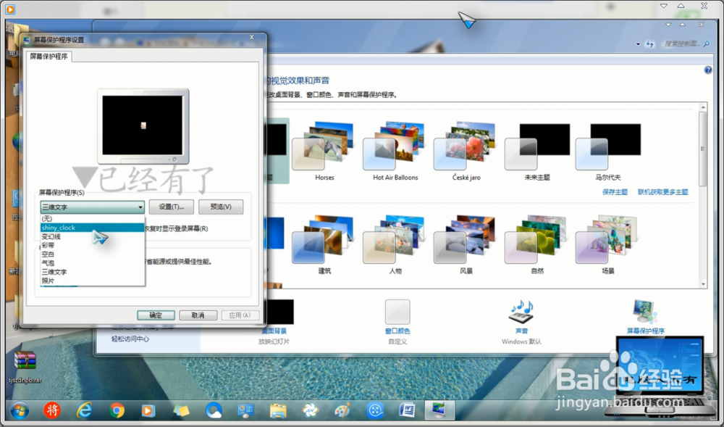Open 桌面背景 settings link
The image size is (724, 427).
[x=274, y=331]
